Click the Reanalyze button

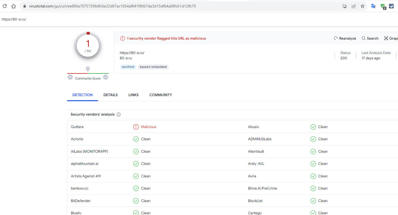click(x=345, y=38)
